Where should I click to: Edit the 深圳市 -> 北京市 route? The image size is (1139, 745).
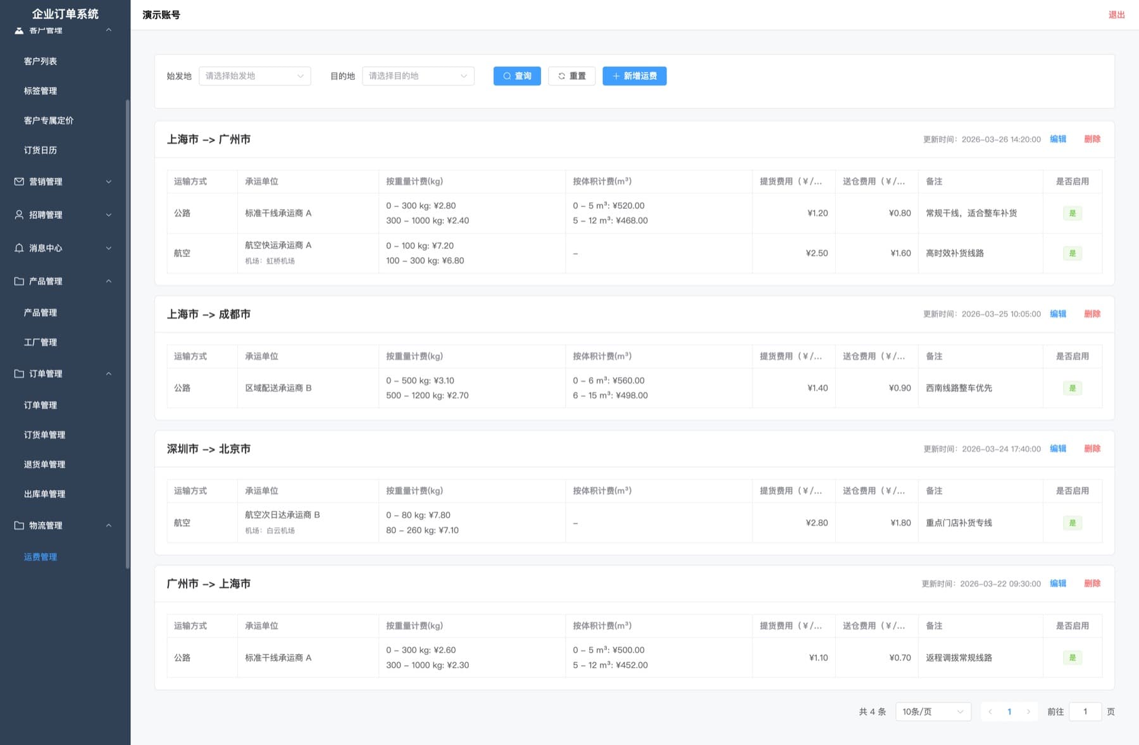tap(1058, 449)
